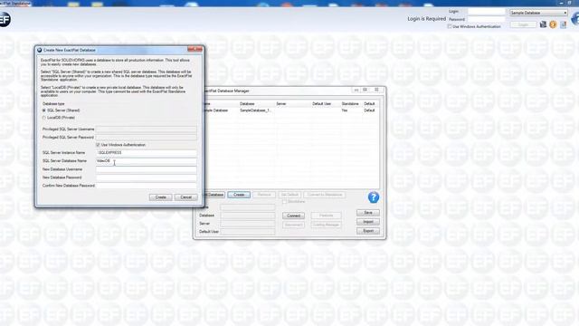
Task: Close the Create New ExactFlat Database dialog
Action: (195, 49)
